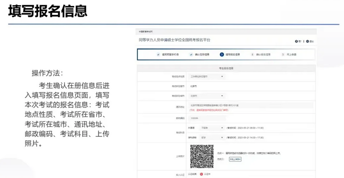Open the 学科综合 subject dropdown
The image size is (344, 178).
(x=211, y=138)
